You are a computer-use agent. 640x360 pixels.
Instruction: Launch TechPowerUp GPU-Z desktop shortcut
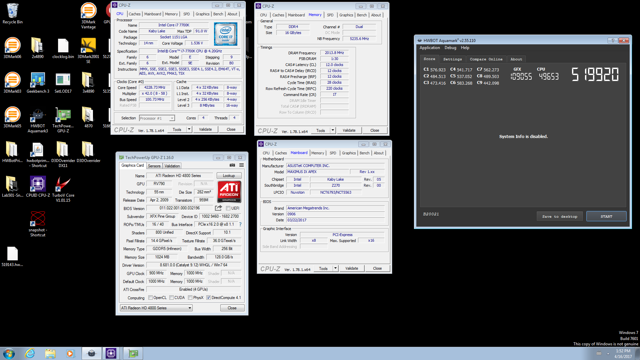pyautogui.click(x=63, y=120)
